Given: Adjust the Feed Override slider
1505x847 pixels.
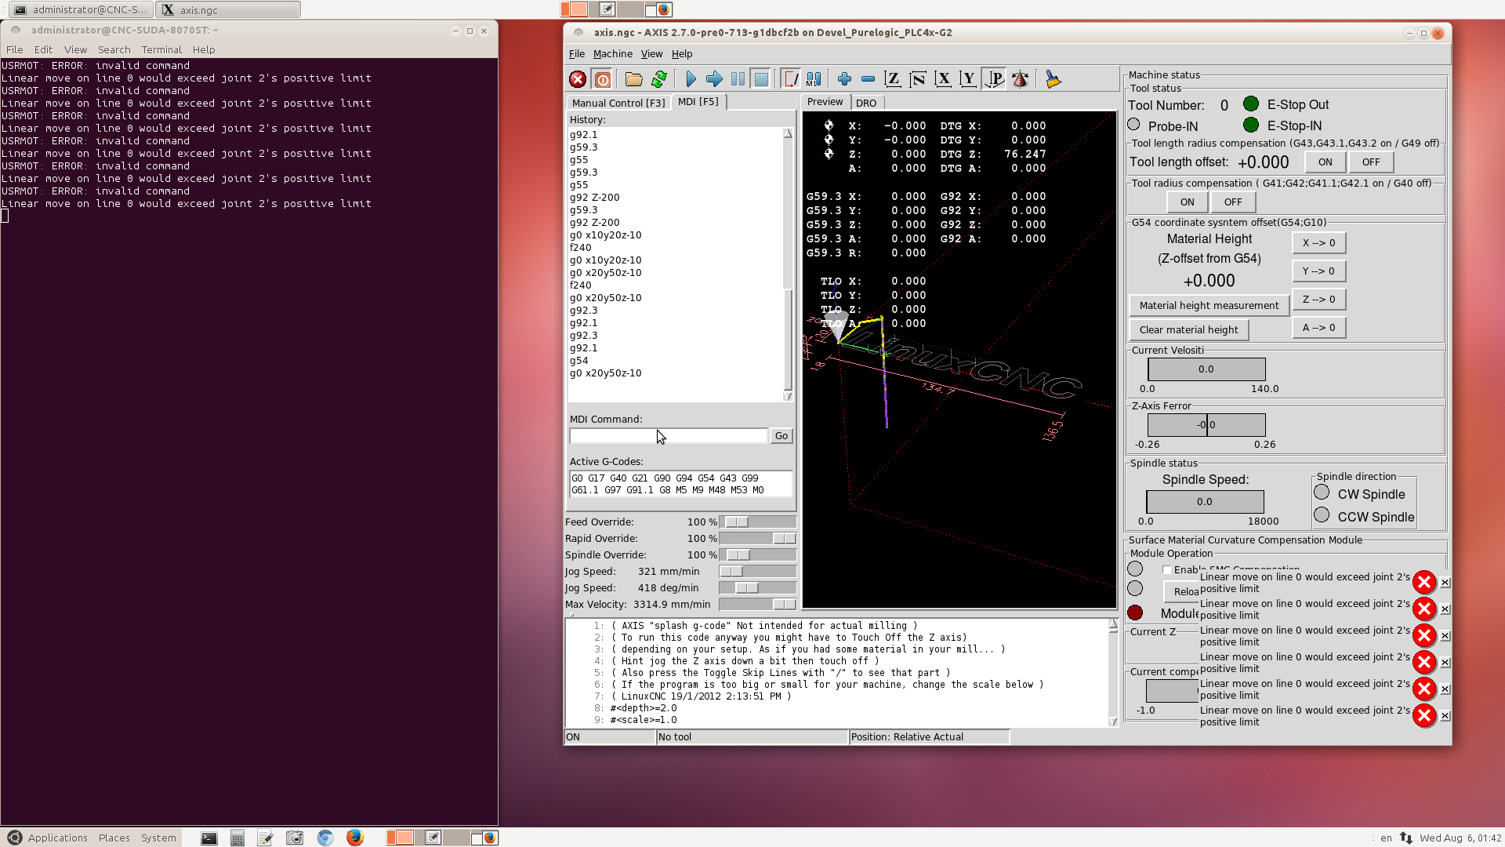Looking at the screenshot, I should (737, 522).
